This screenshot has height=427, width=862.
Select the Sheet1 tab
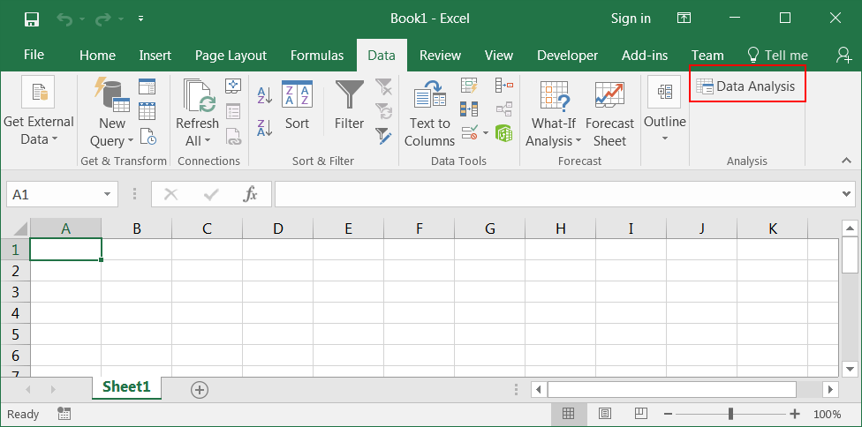126,386
